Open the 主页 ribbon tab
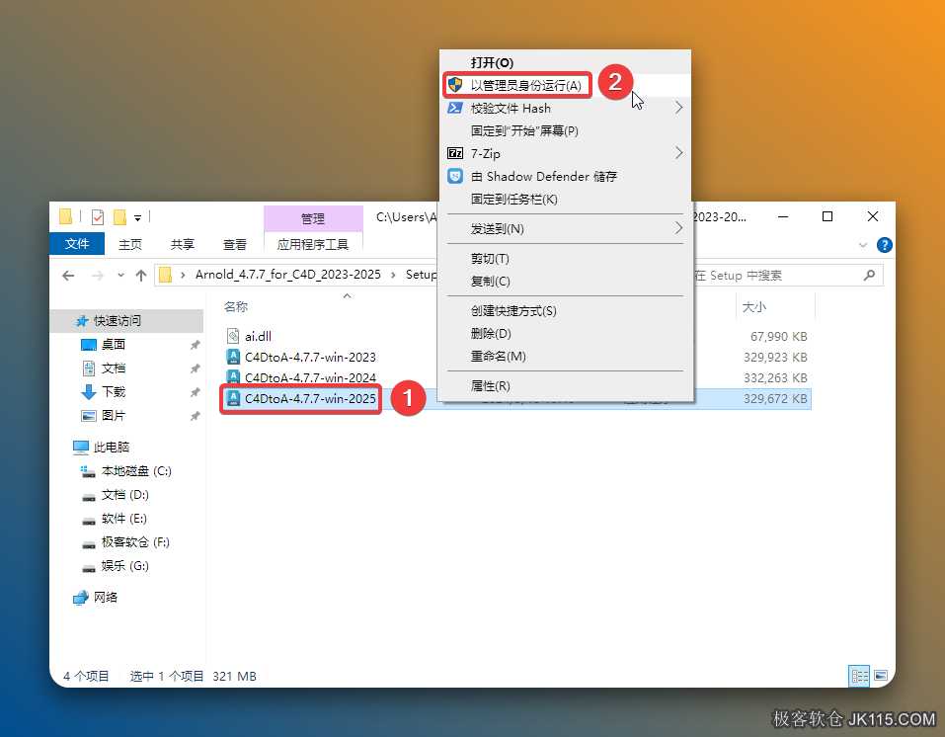945x737 pixels. pos(129,244)
